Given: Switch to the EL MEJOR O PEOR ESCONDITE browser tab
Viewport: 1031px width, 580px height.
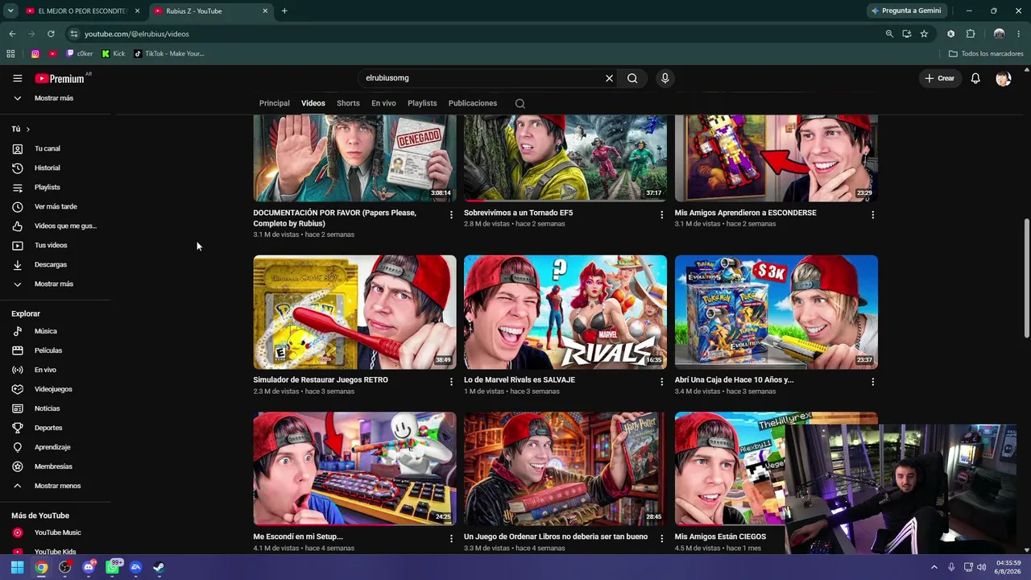Looking at the screenshot, I should [82, 11].
